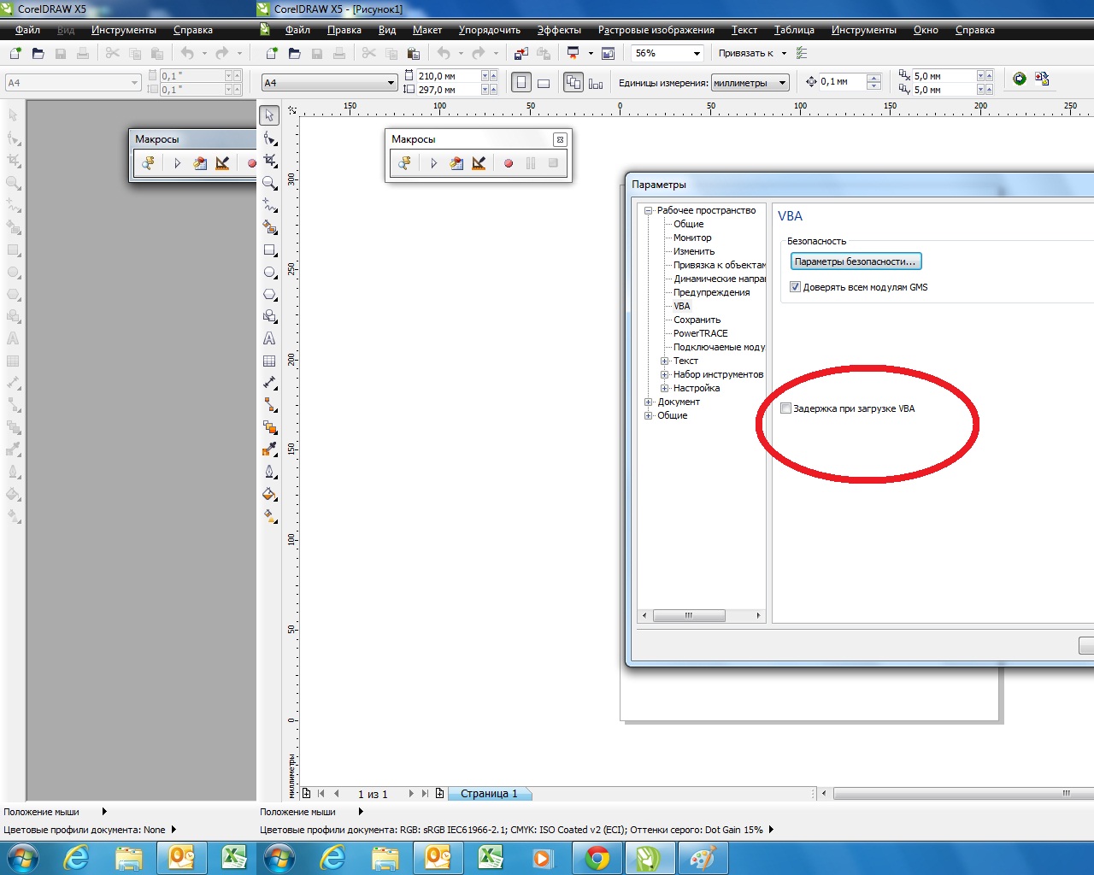This screenshot has width=1094, height=875.
Task: Expand the Документ tree node
Action: click(x=649, y=402)
